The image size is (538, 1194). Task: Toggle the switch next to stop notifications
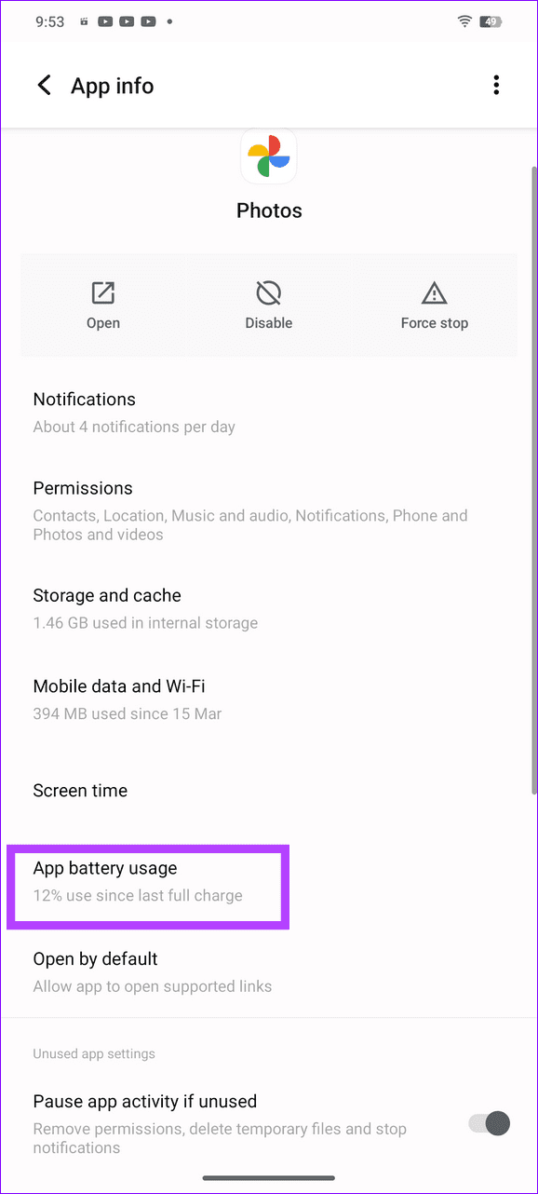click(488, 1124)
